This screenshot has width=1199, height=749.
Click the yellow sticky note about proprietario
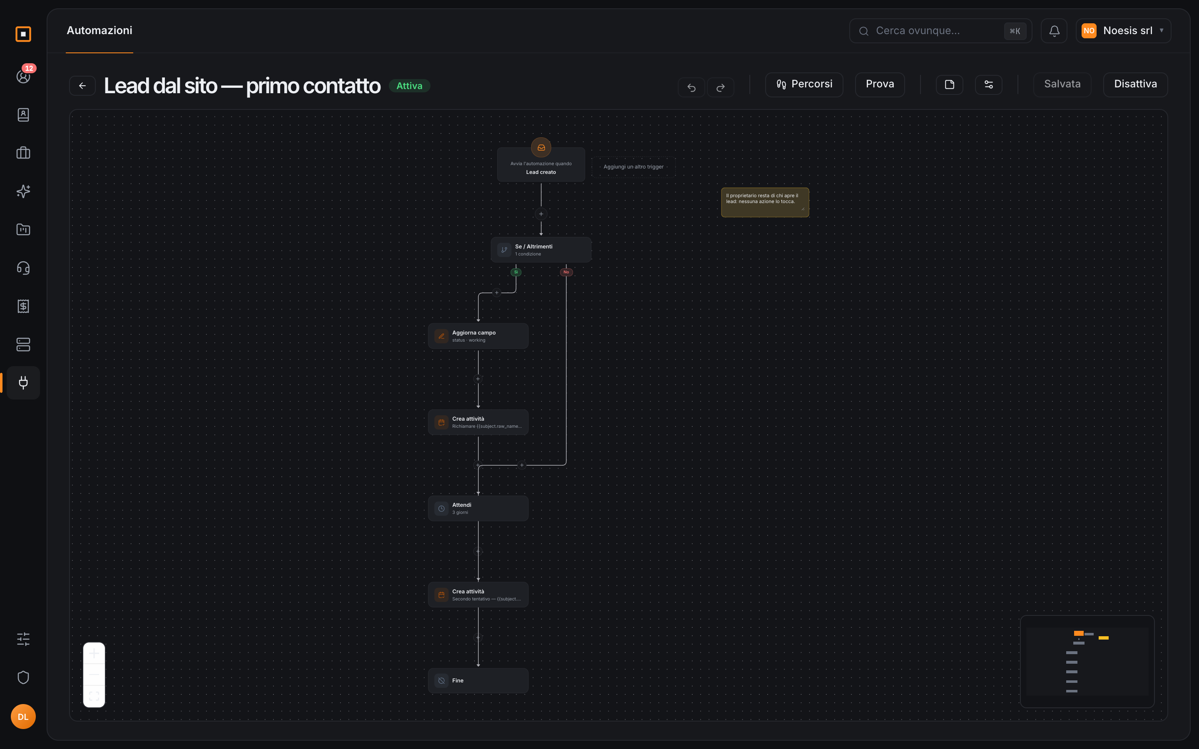(765, 202)
